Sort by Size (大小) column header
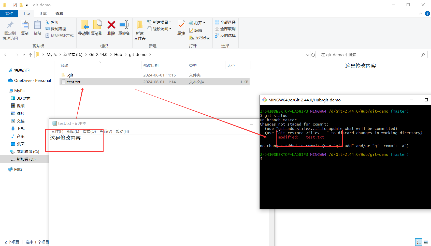 click(231, 65)
